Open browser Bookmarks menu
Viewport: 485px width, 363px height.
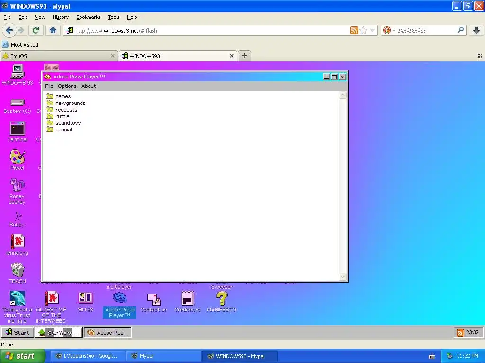89,17
